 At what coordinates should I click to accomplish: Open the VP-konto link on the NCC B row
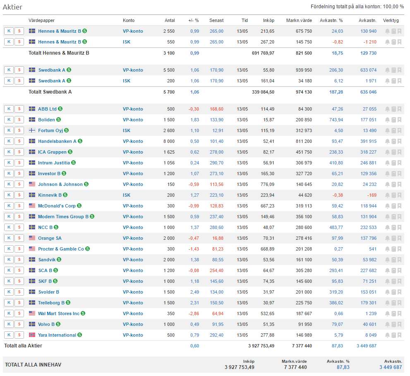pyautogui.click(x=133, y=227)
